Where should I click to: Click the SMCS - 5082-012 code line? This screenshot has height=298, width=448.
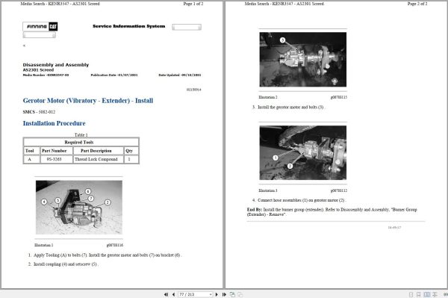pos(39,112)
